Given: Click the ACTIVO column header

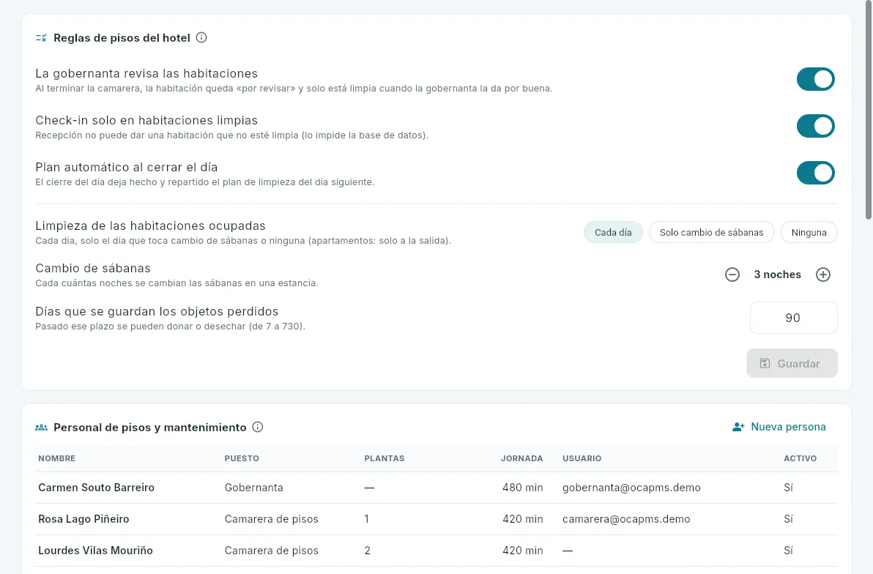Looking at the screenshot, I should 800,458.
